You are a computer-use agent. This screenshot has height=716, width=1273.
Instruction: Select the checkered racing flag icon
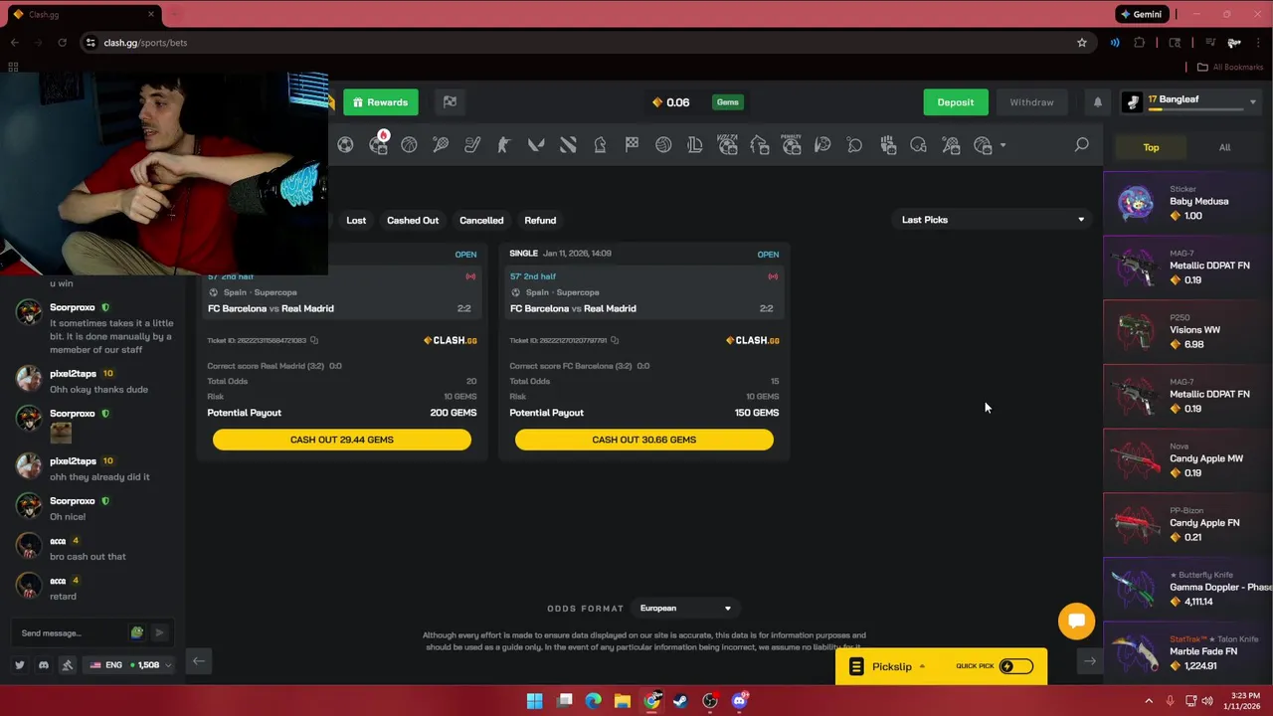[x=632, y=145]
